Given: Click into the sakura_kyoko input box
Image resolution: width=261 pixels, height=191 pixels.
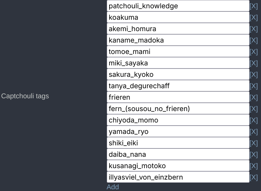Looking at the screenshot, I should click(178, 74).
